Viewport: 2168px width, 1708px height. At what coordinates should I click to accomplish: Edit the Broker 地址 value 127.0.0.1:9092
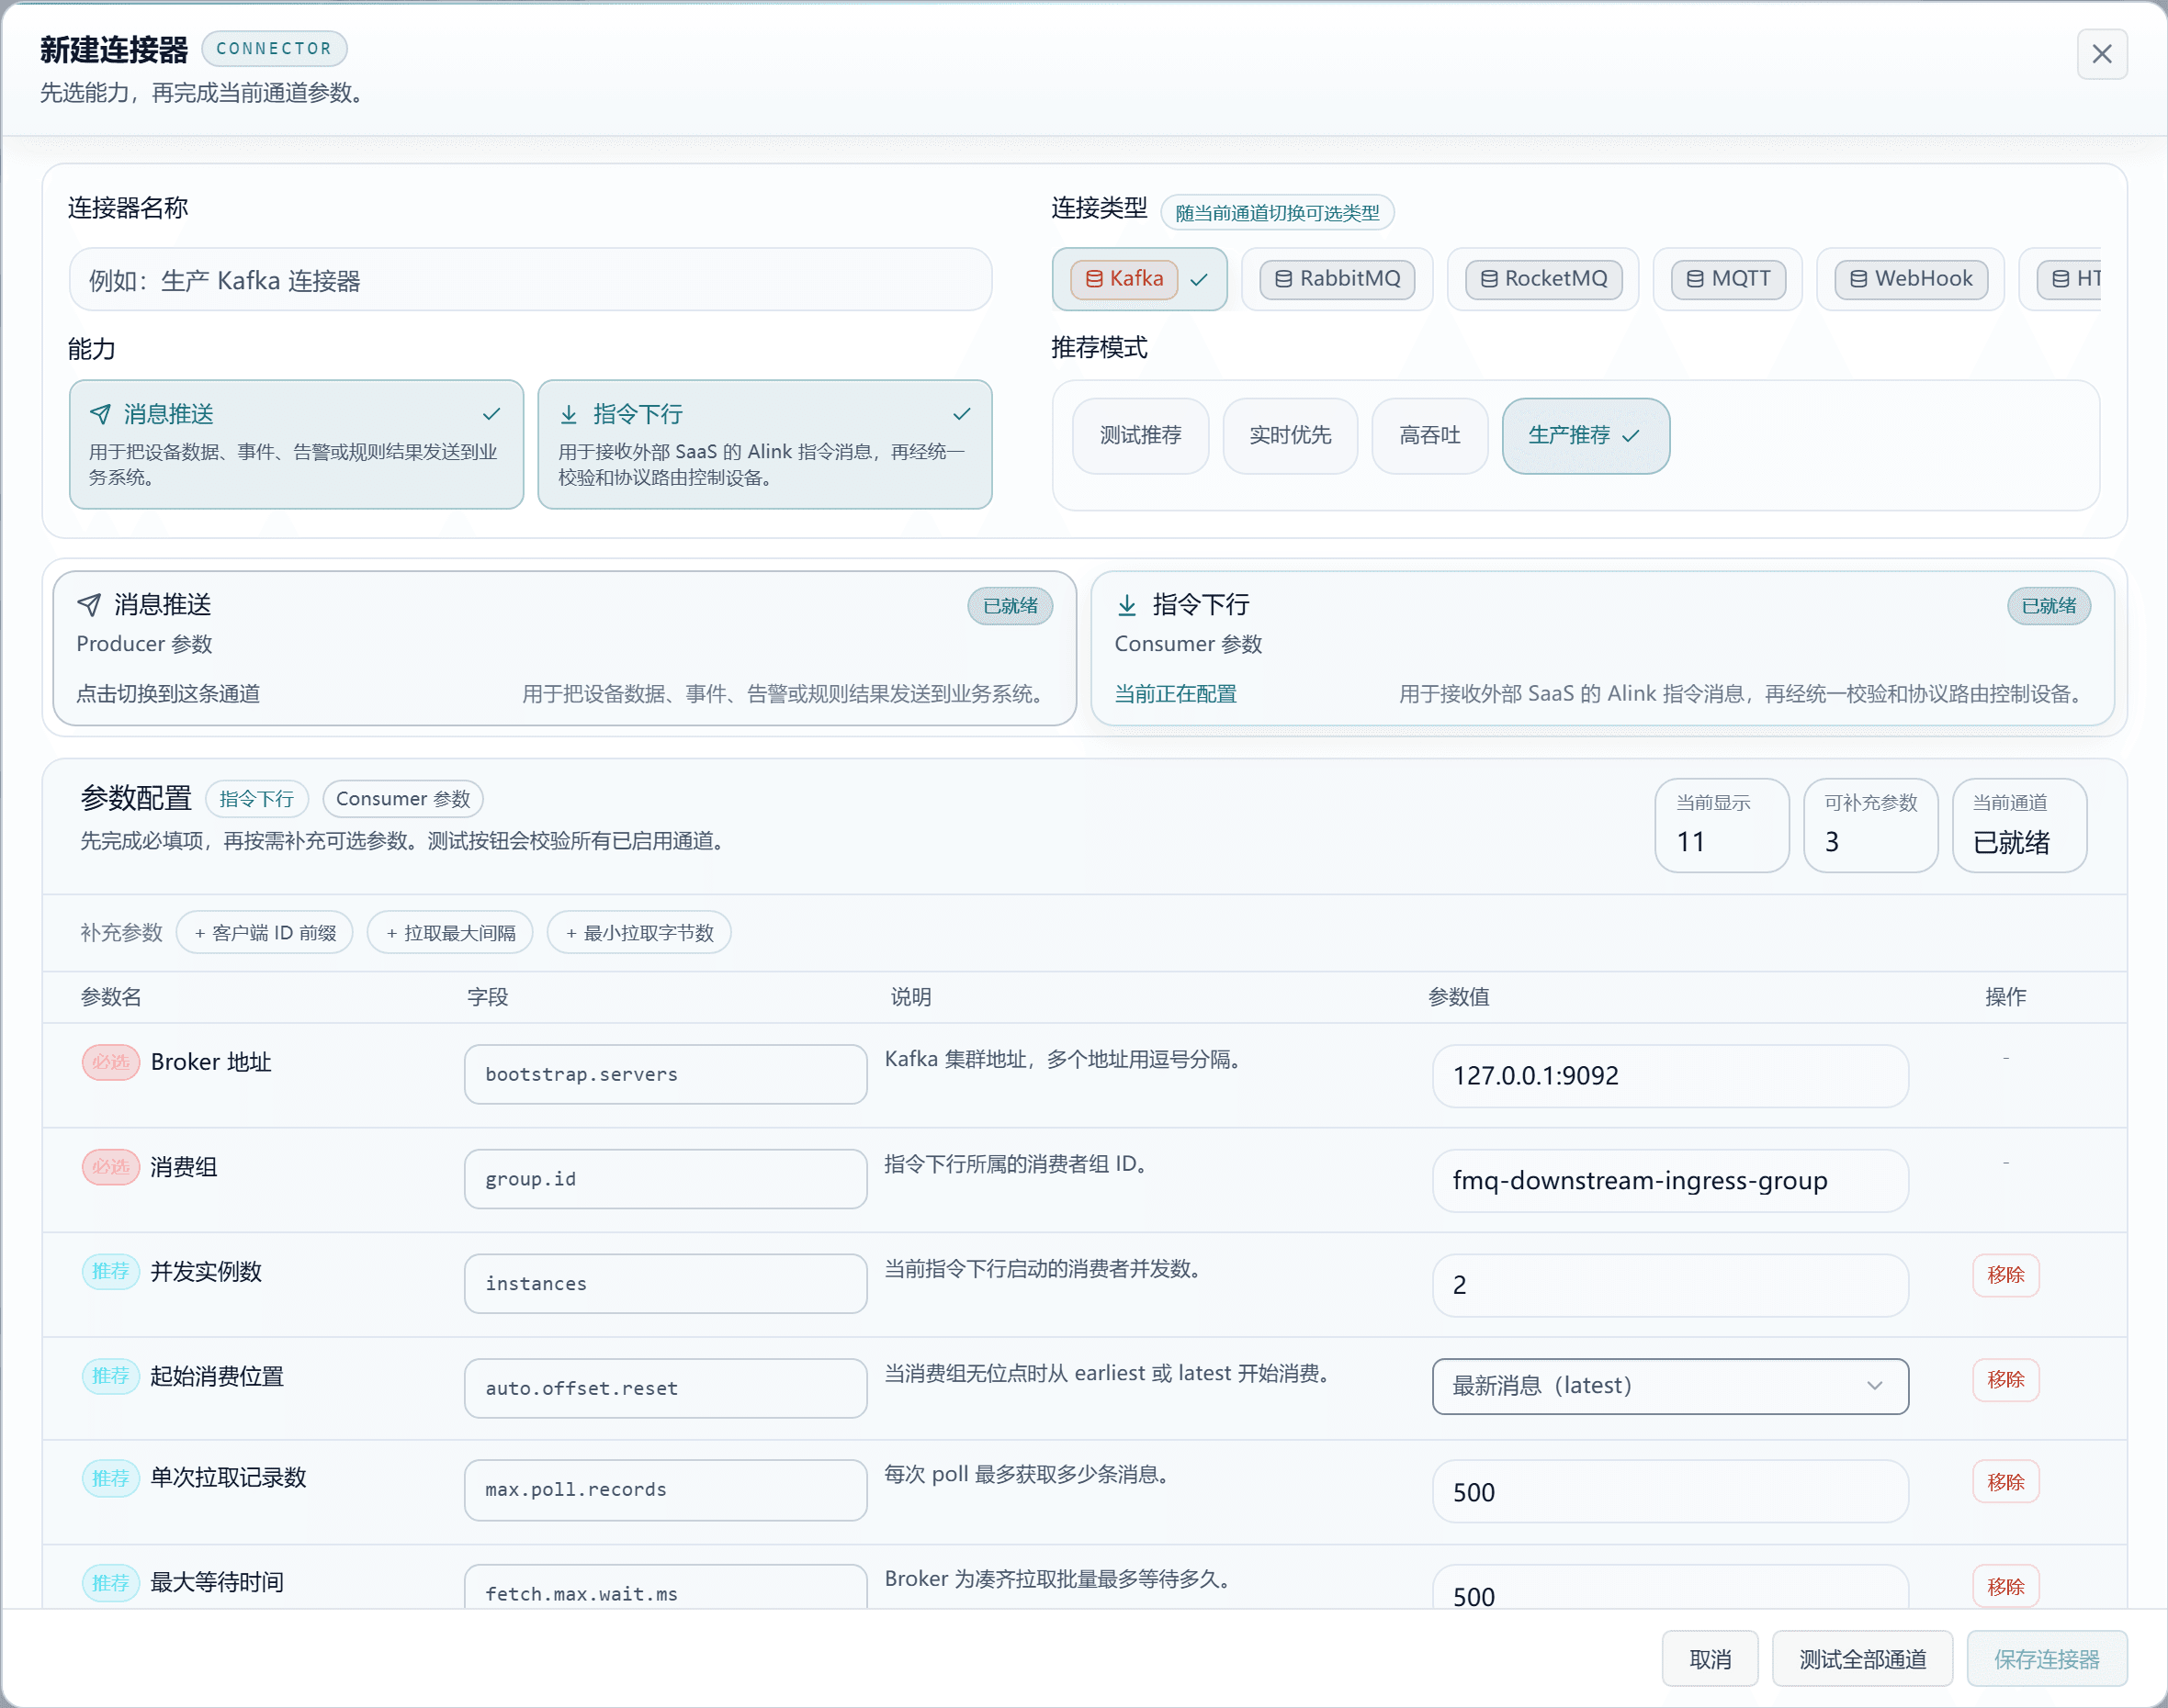click(x=1669, y=1076)
